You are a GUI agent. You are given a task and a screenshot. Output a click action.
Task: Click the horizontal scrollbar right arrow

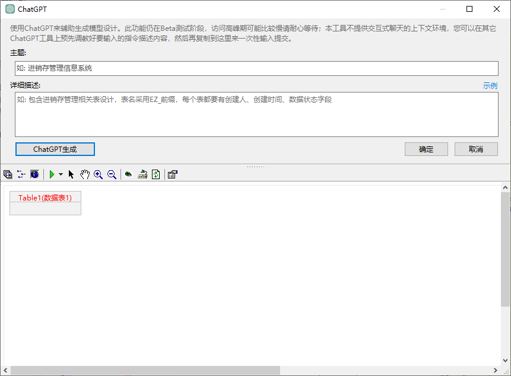click(x=496, y=370)
